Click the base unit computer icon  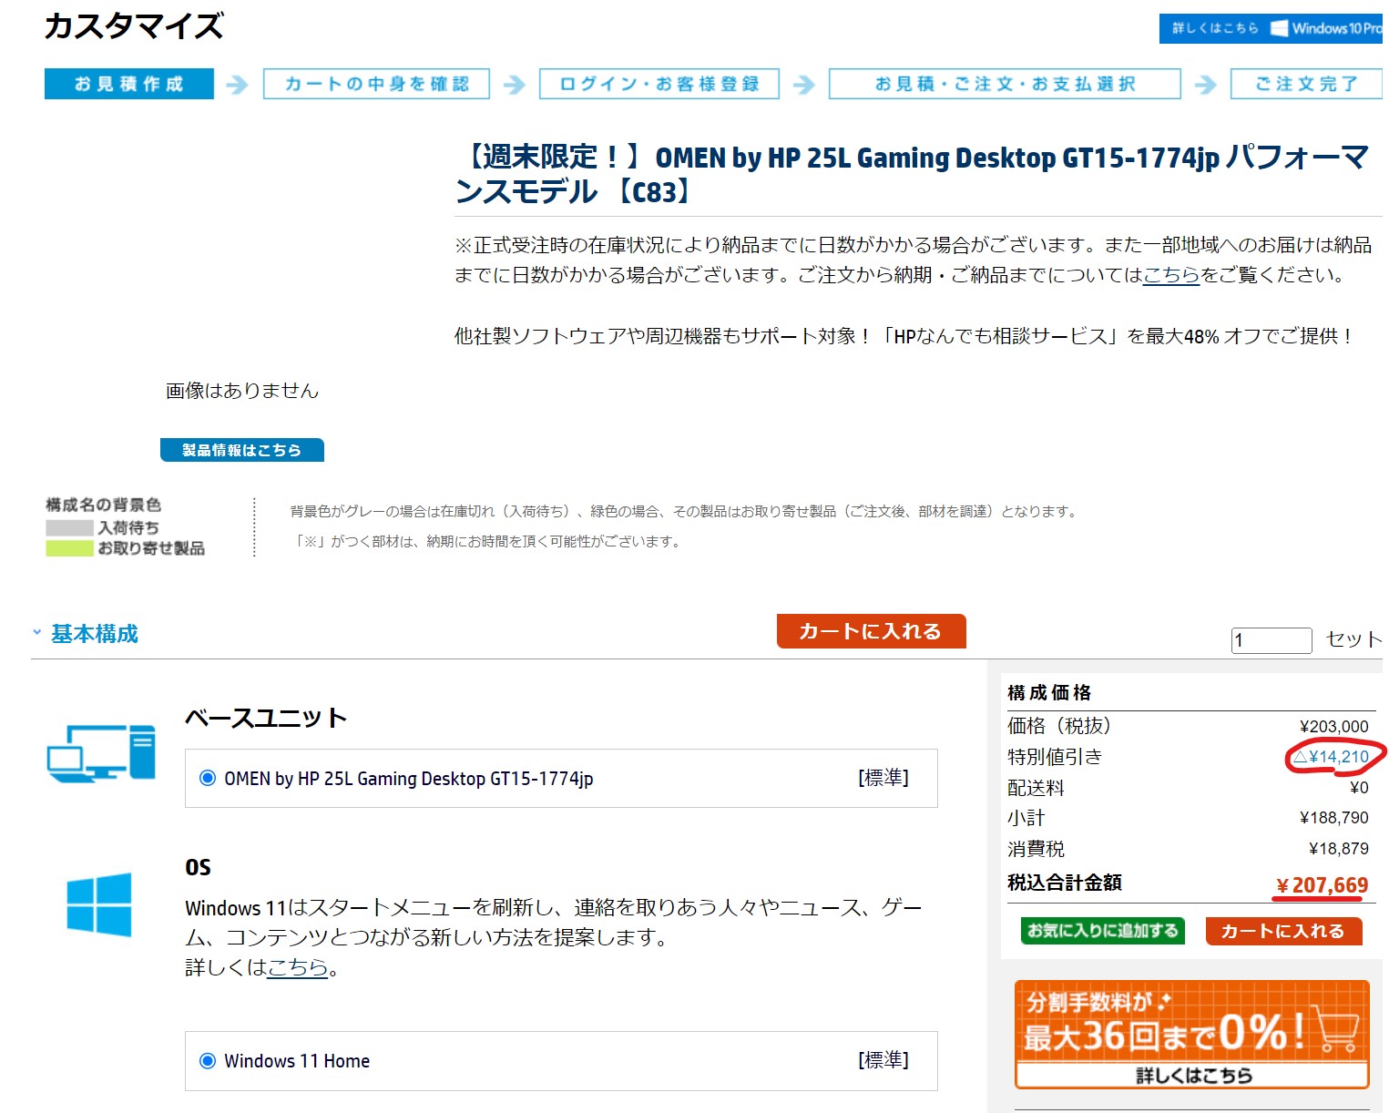(x=101, y=752)
